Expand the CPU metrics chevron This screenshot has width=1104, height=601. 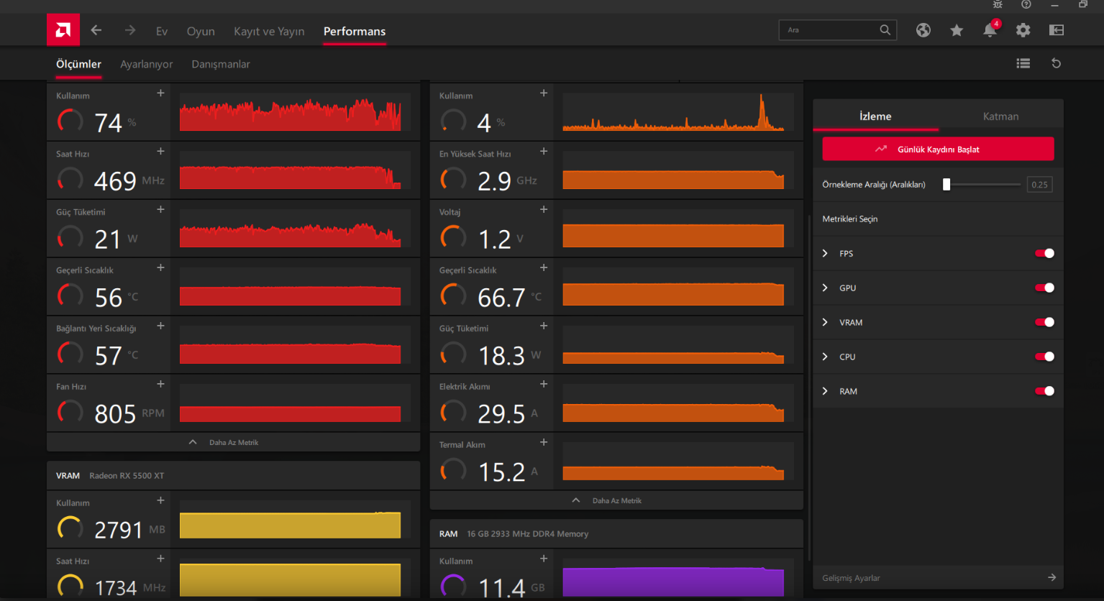click(825, 357)
